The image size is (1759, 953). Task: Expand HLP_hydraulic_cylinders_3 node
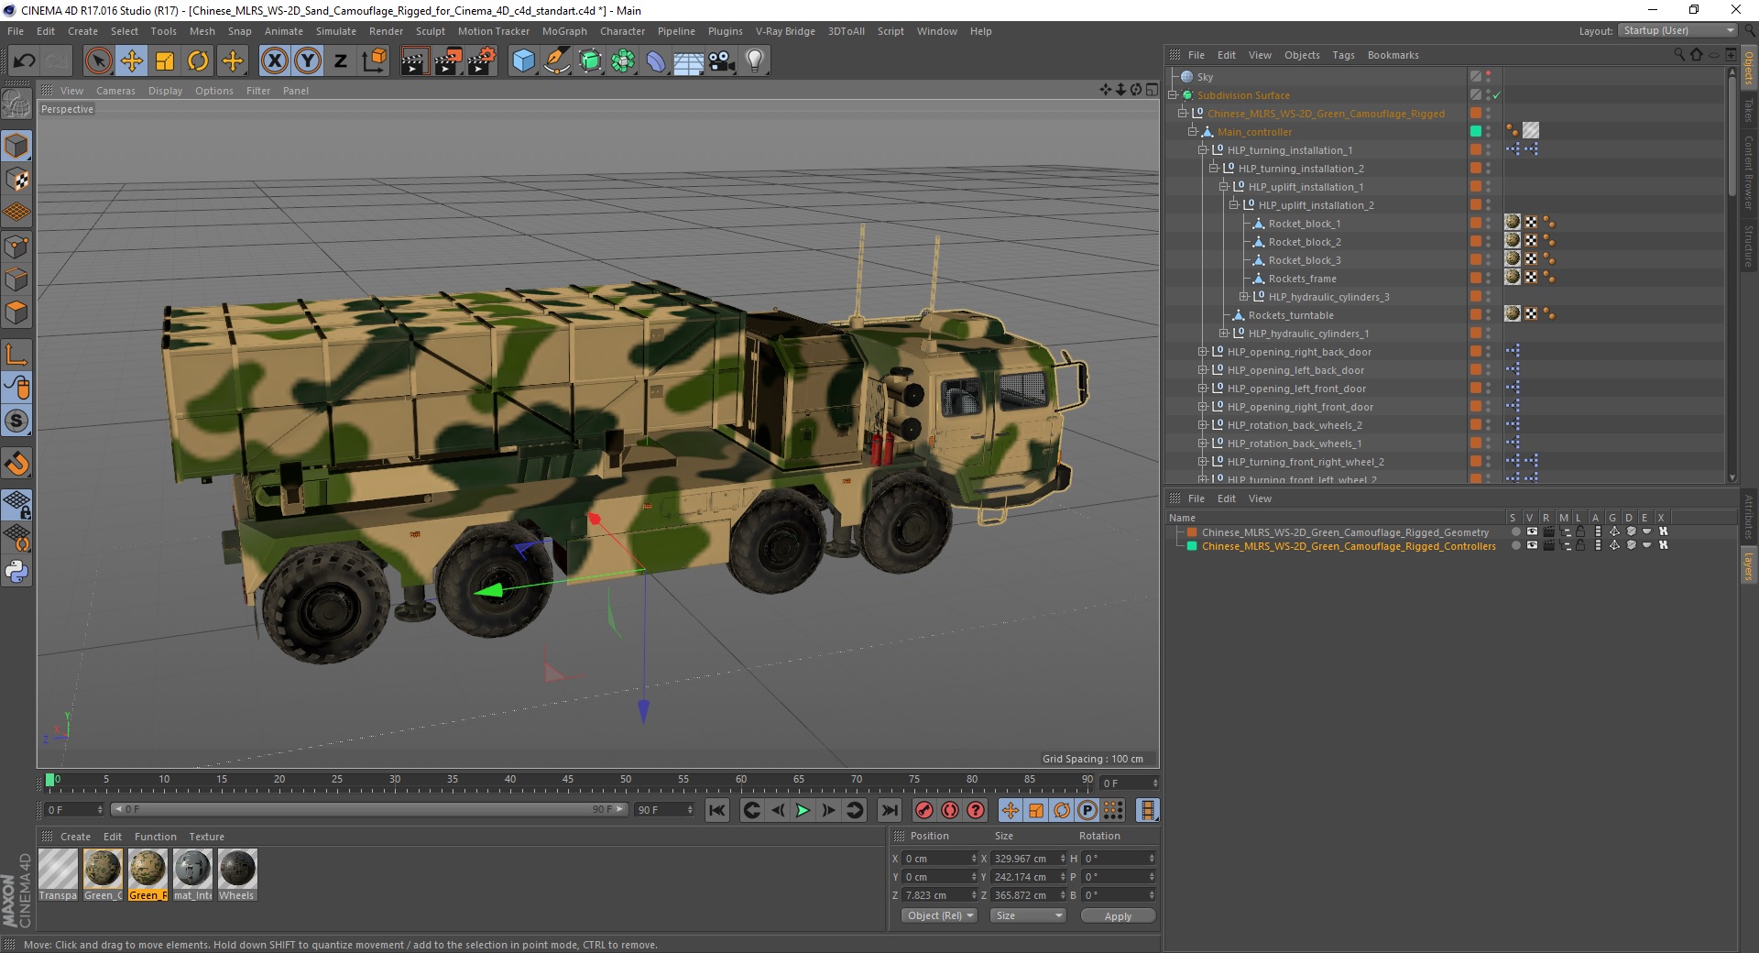pyautogui.click(x=1243, y=297)
